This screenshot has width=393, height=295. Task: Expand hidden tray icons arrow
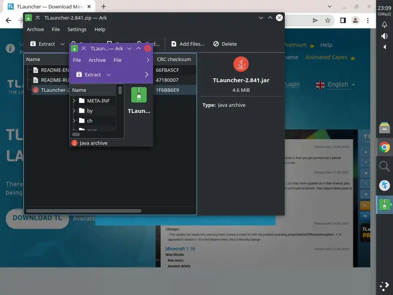[385, 47]
